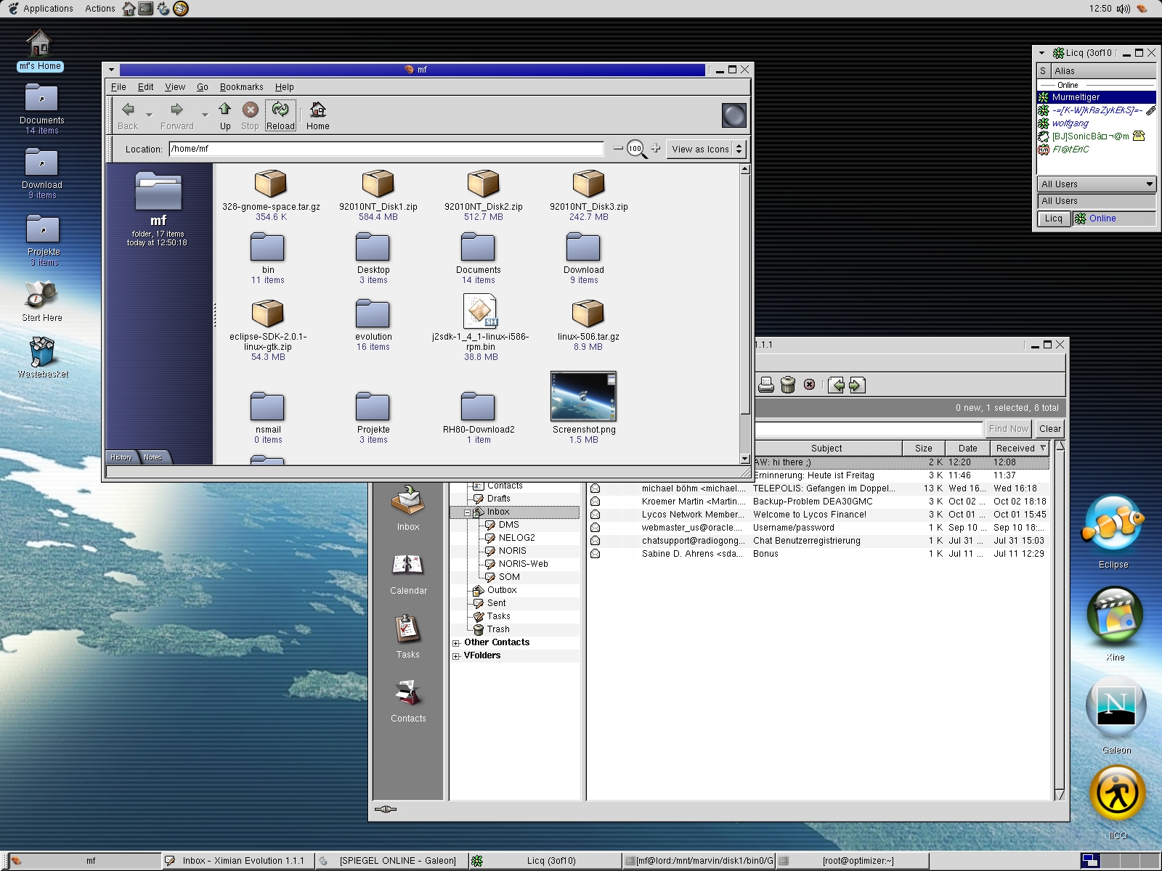
Task: Switch to History sidebar tab
Action: (x=121, y=457)
